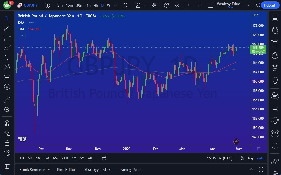Screen dimensions: 281x175
Task: Expand the timeframe options chevron
Action: (114, 5)
